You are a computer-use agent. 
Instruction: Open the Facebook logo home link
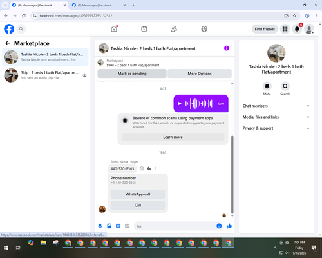click(9, 29)
